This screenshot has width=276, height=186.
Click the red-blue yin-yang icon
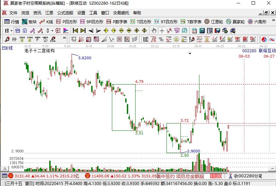click(x=264, y=39)
